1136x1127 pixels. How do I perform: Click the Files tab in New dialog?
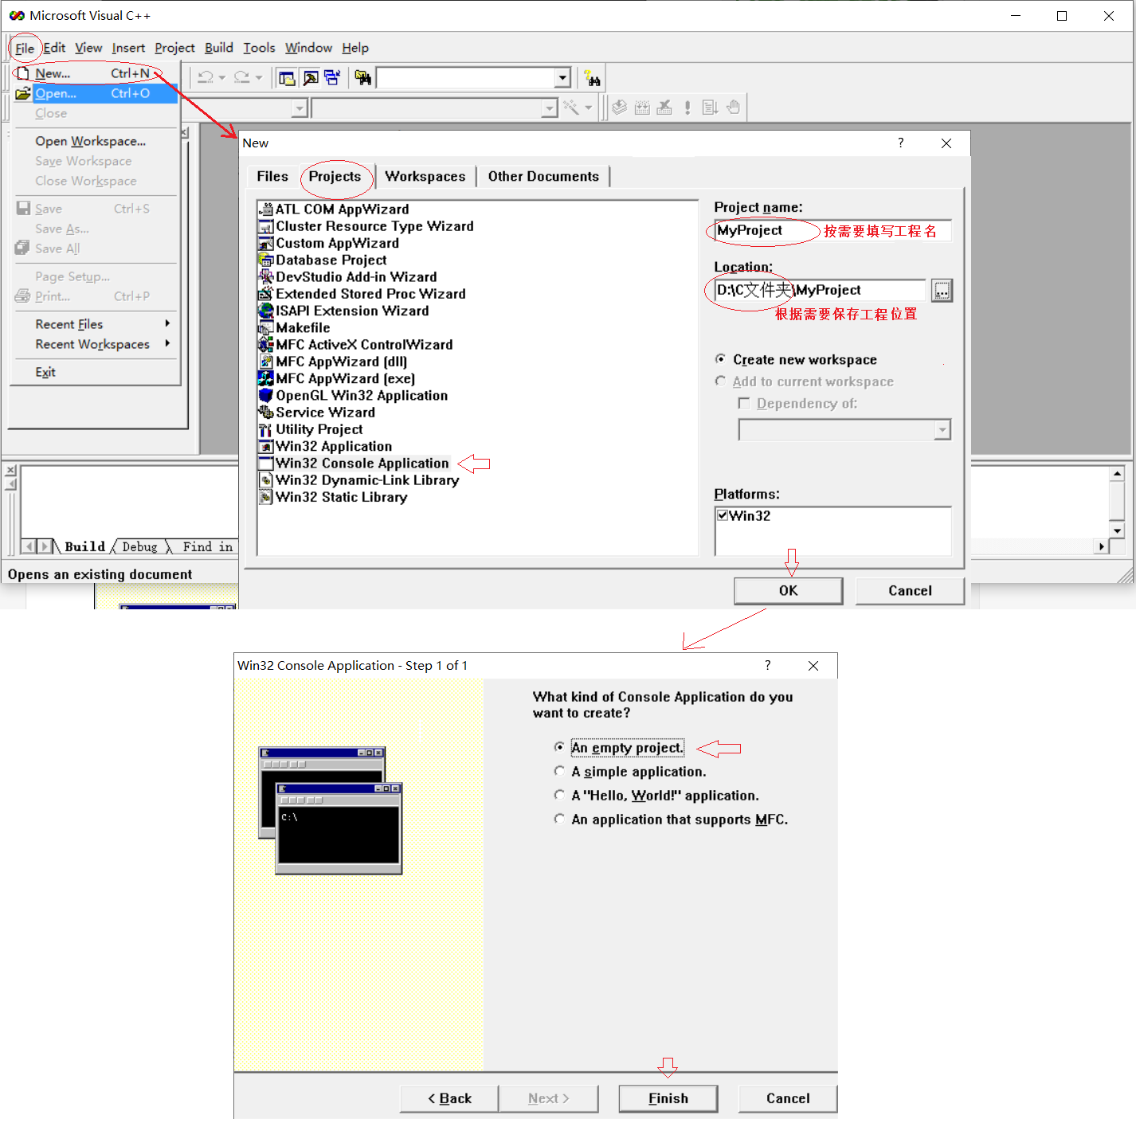pos(272,176)
